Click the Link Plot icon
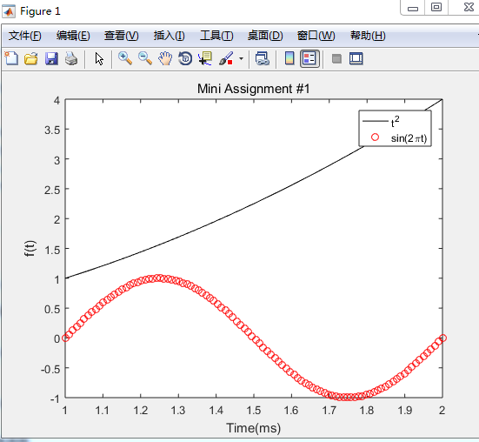The width and height of the screenshot is (479, 442). [x=263, y=58]
